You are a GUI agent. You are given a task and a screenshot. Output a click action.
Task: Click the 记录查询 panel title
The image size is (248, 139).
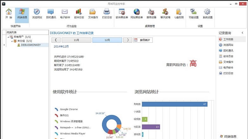coord(225,33)
